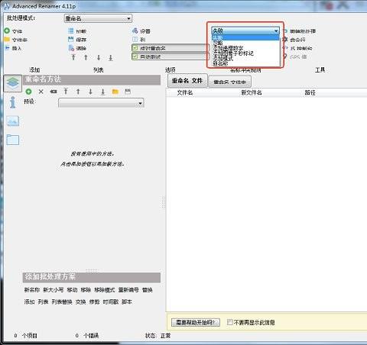
Task: Add the '新大小写' batch method
Action: point(53,289)
